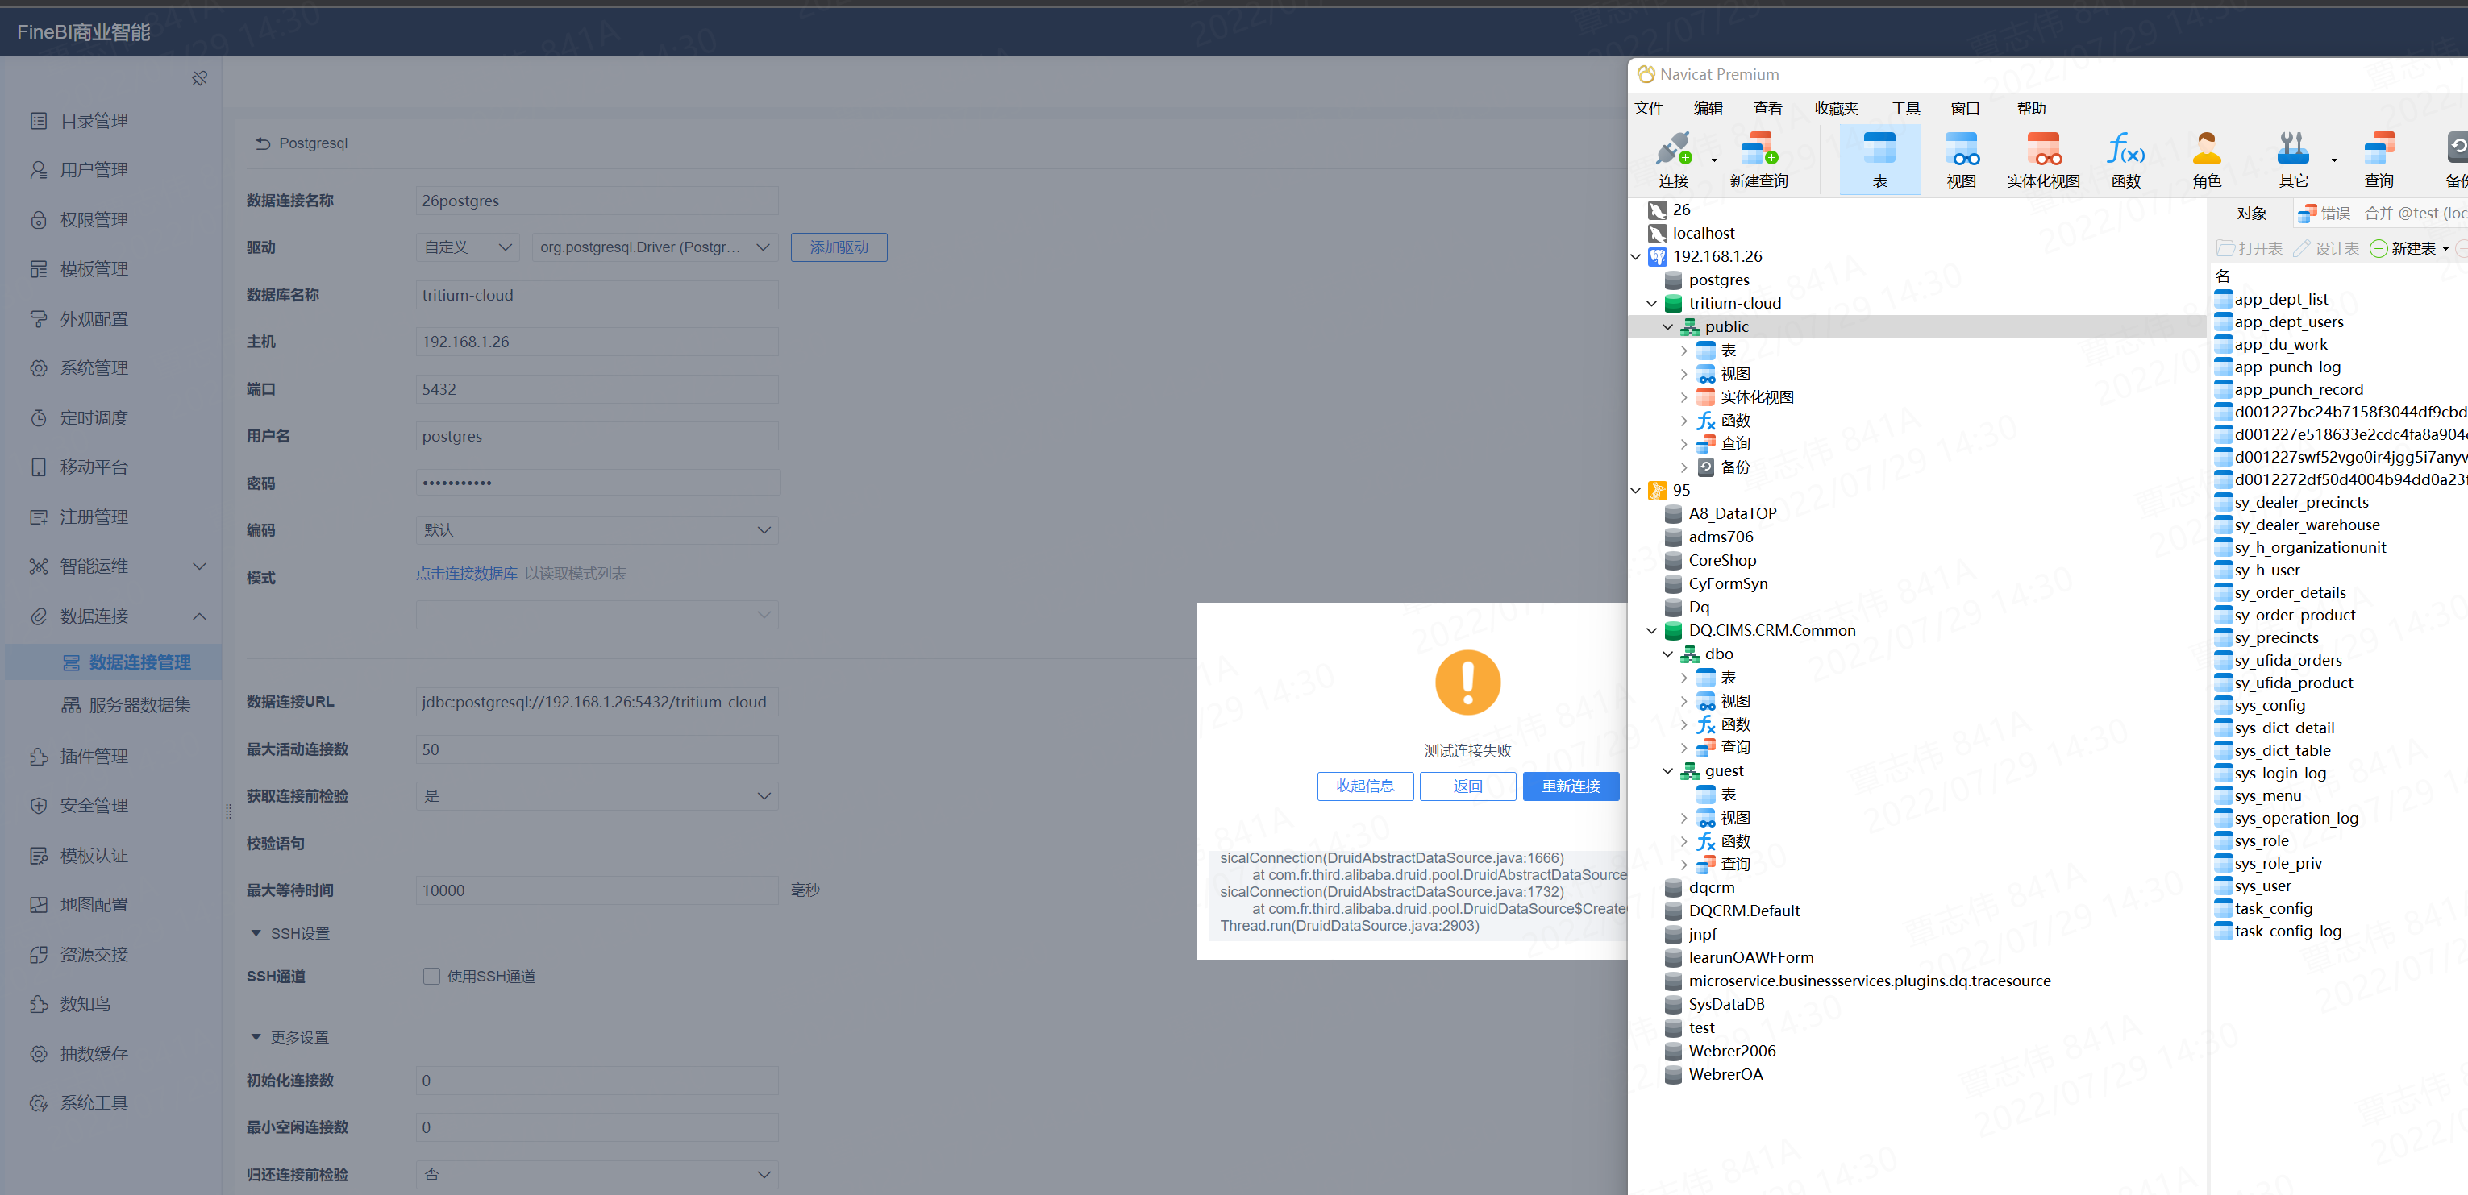Click the 数据连接名称 input field

pyautogui.click(x=597, y=201)
